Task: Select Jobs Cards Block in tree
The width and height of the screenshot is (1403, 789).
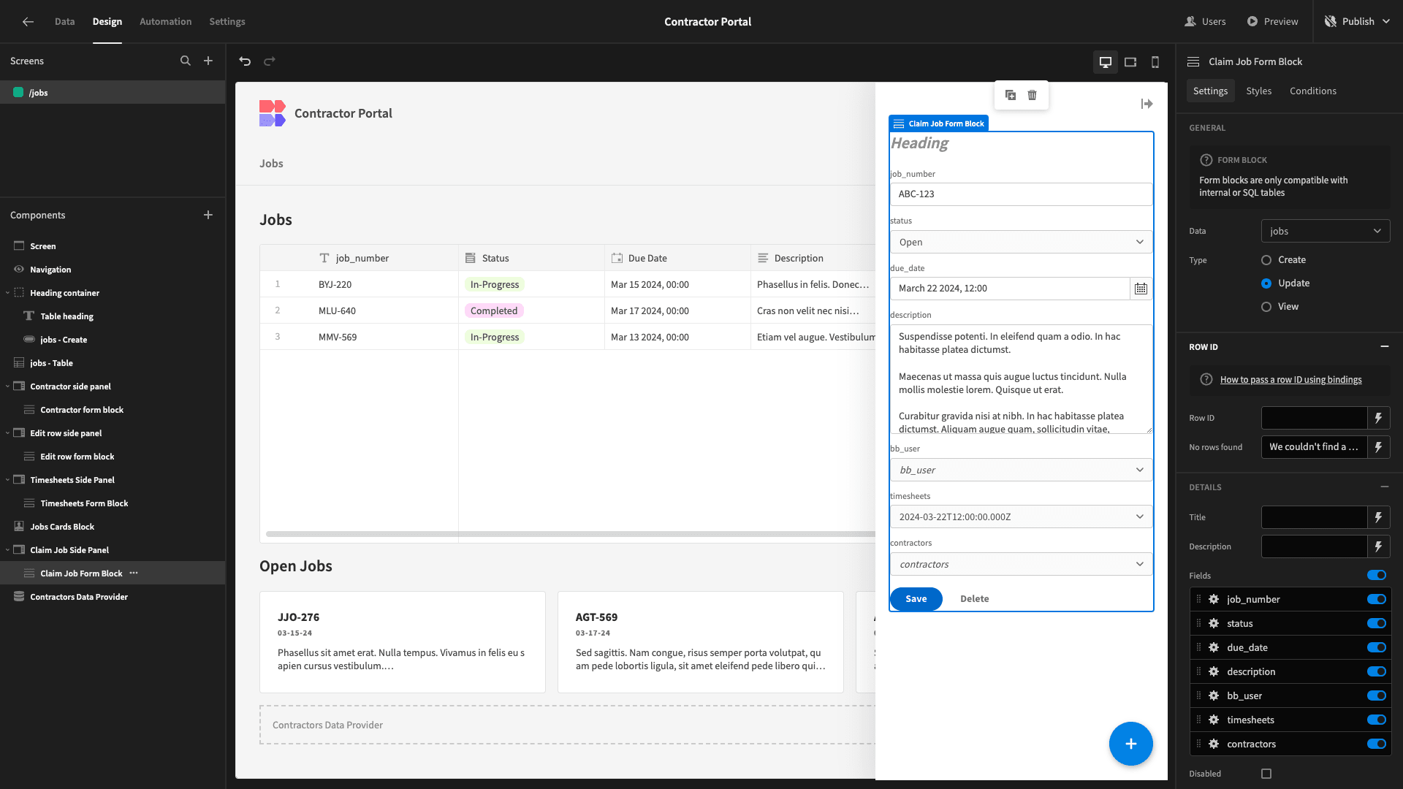Action: tap(62, 527)
